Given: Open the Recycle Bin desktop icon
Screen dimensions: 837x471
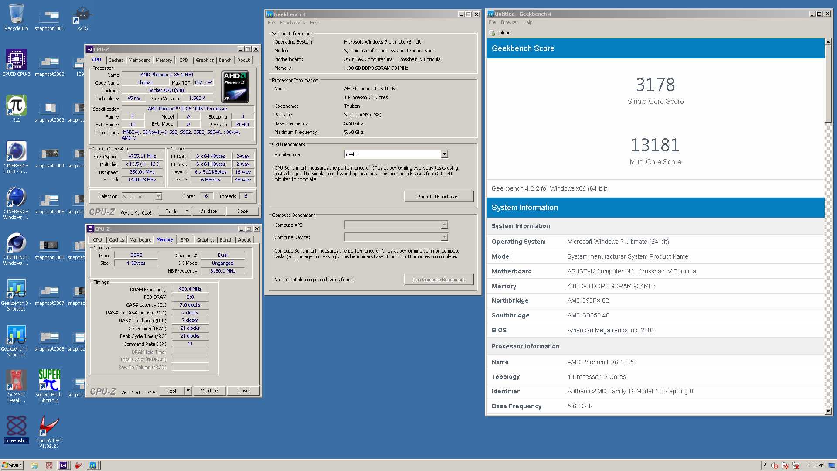Looking at the screenshot, I should [16, 17].
